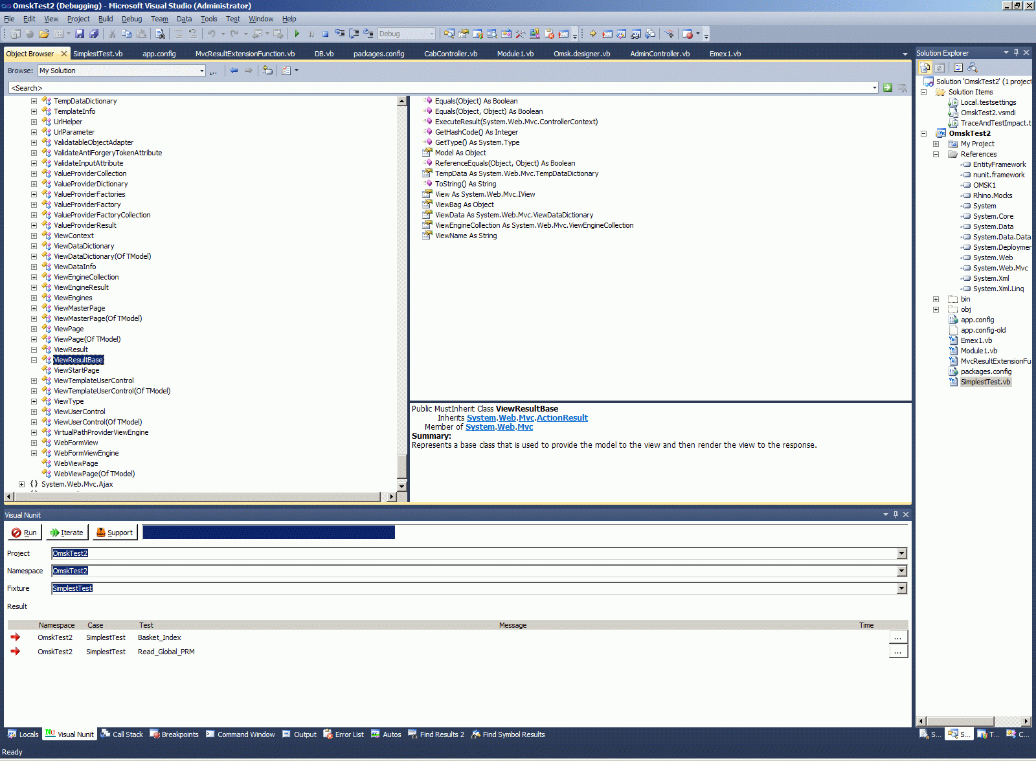The width and height of the screenshot is (1036, 761).
Task: Open the Namespace combo box dropdown
Action: pos(901,571)
